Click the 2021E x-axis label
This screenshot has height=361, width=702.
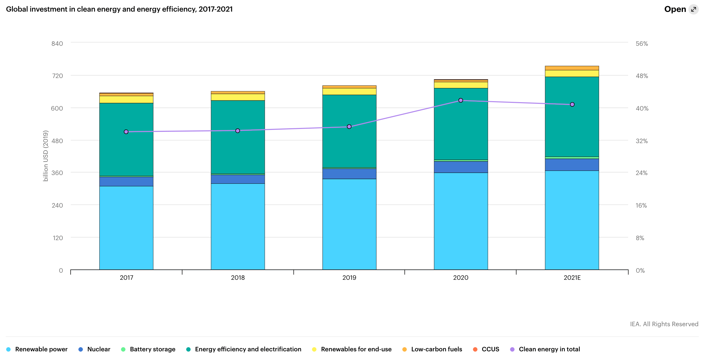click(x=572, y=278)
